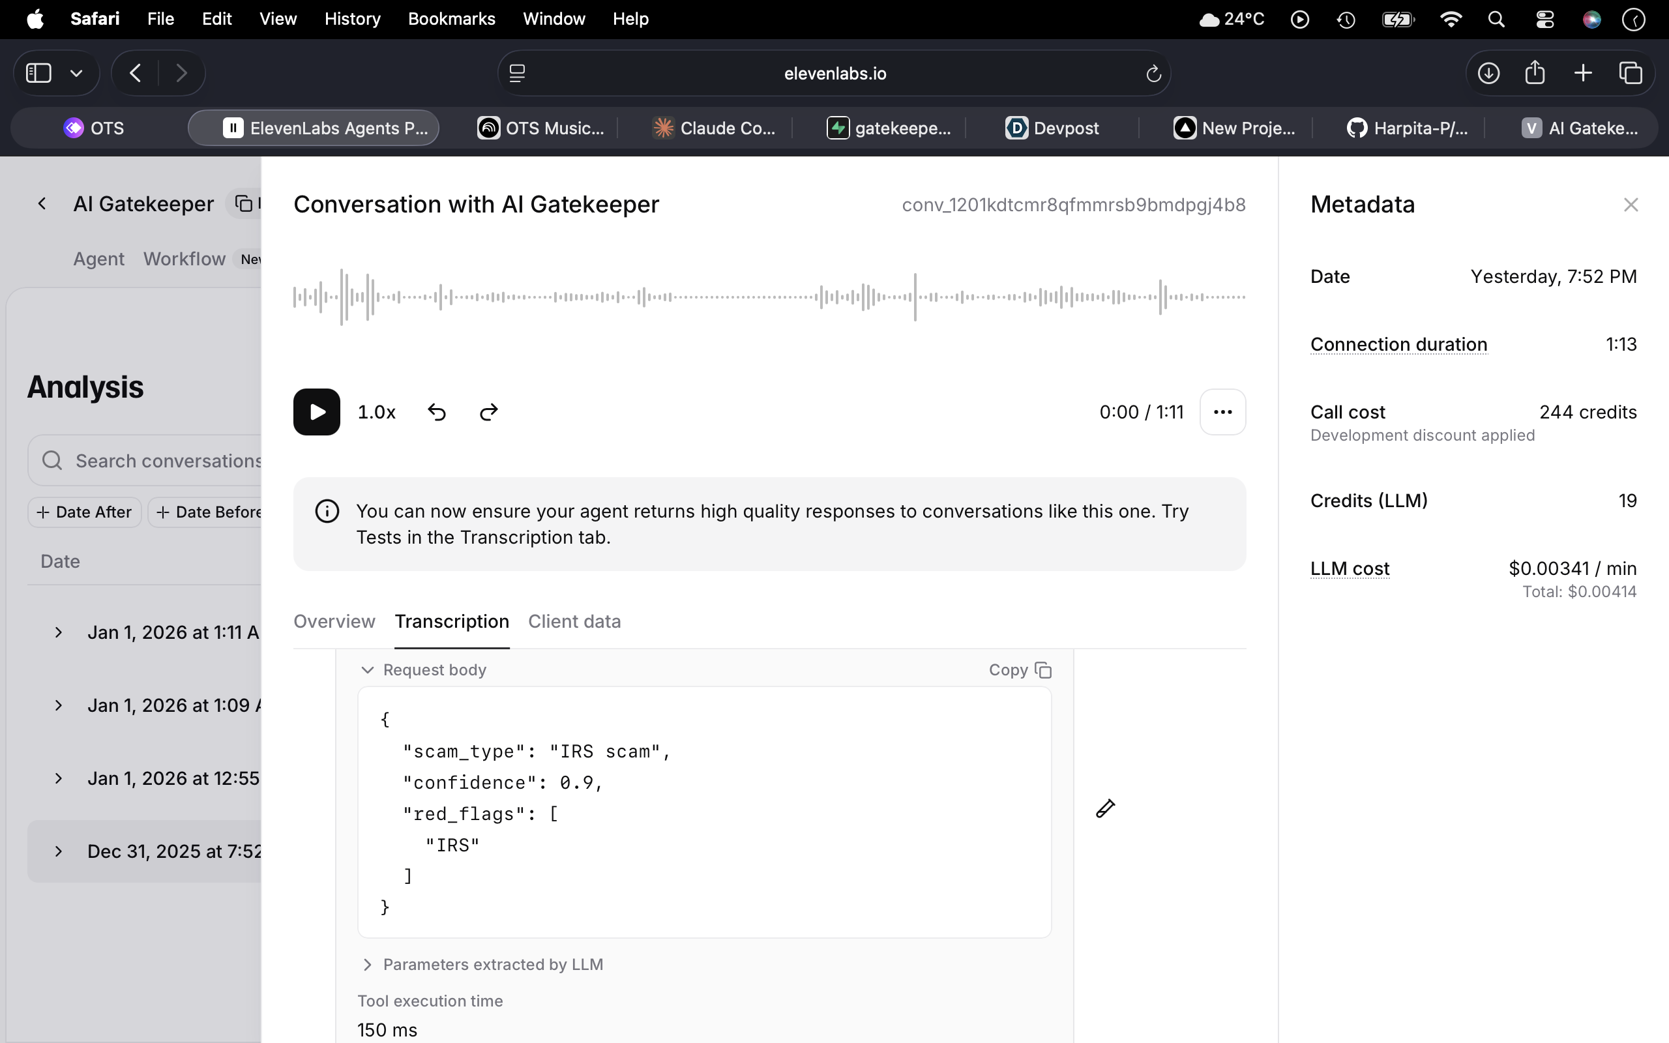Viewport: 1669px width, 1043px height.
Task: Play the conversation audio
Action: click(x=317, y=412)
